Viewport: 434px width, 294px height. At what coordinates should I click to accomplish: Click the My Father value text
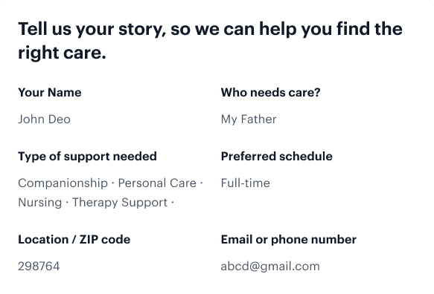[x=249, y=120]
